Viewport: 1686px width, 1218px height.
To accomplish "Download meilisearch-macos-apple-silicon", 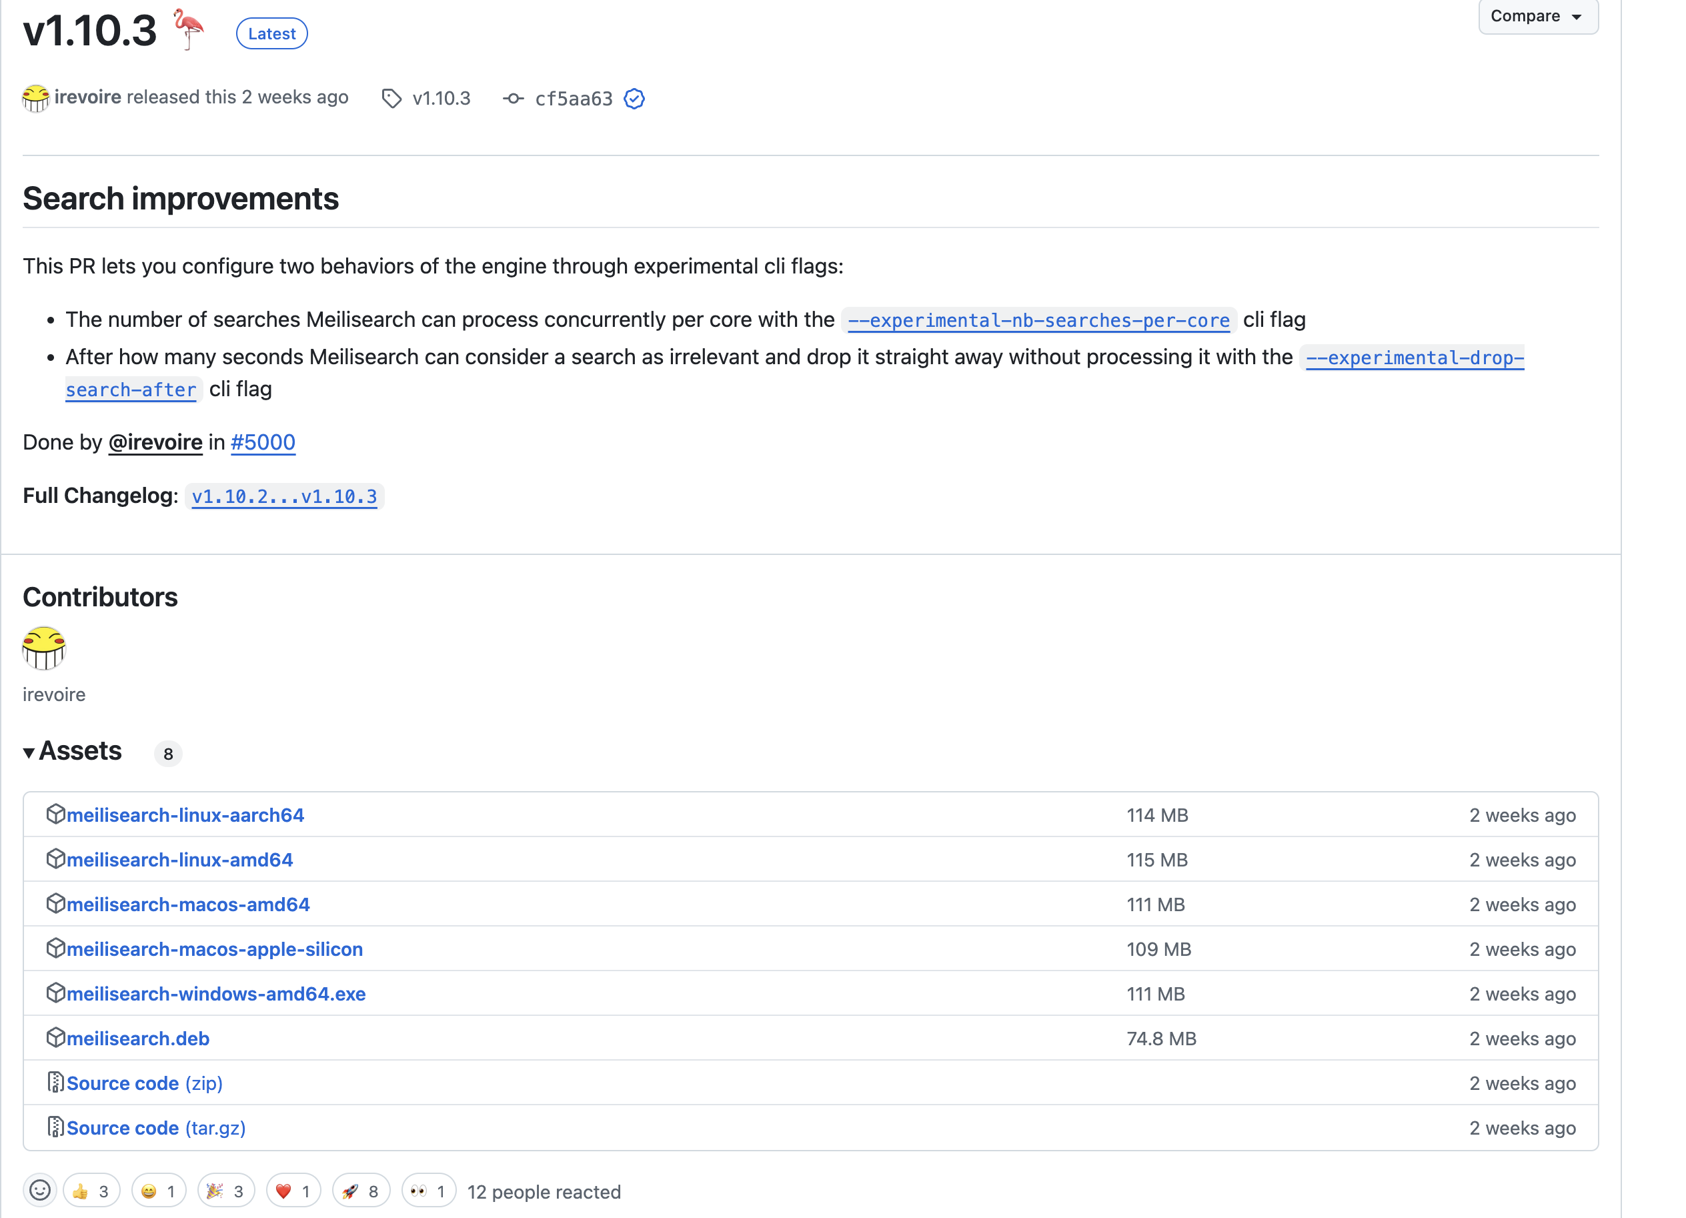I will pyautogui.click(x=214, y=949).
